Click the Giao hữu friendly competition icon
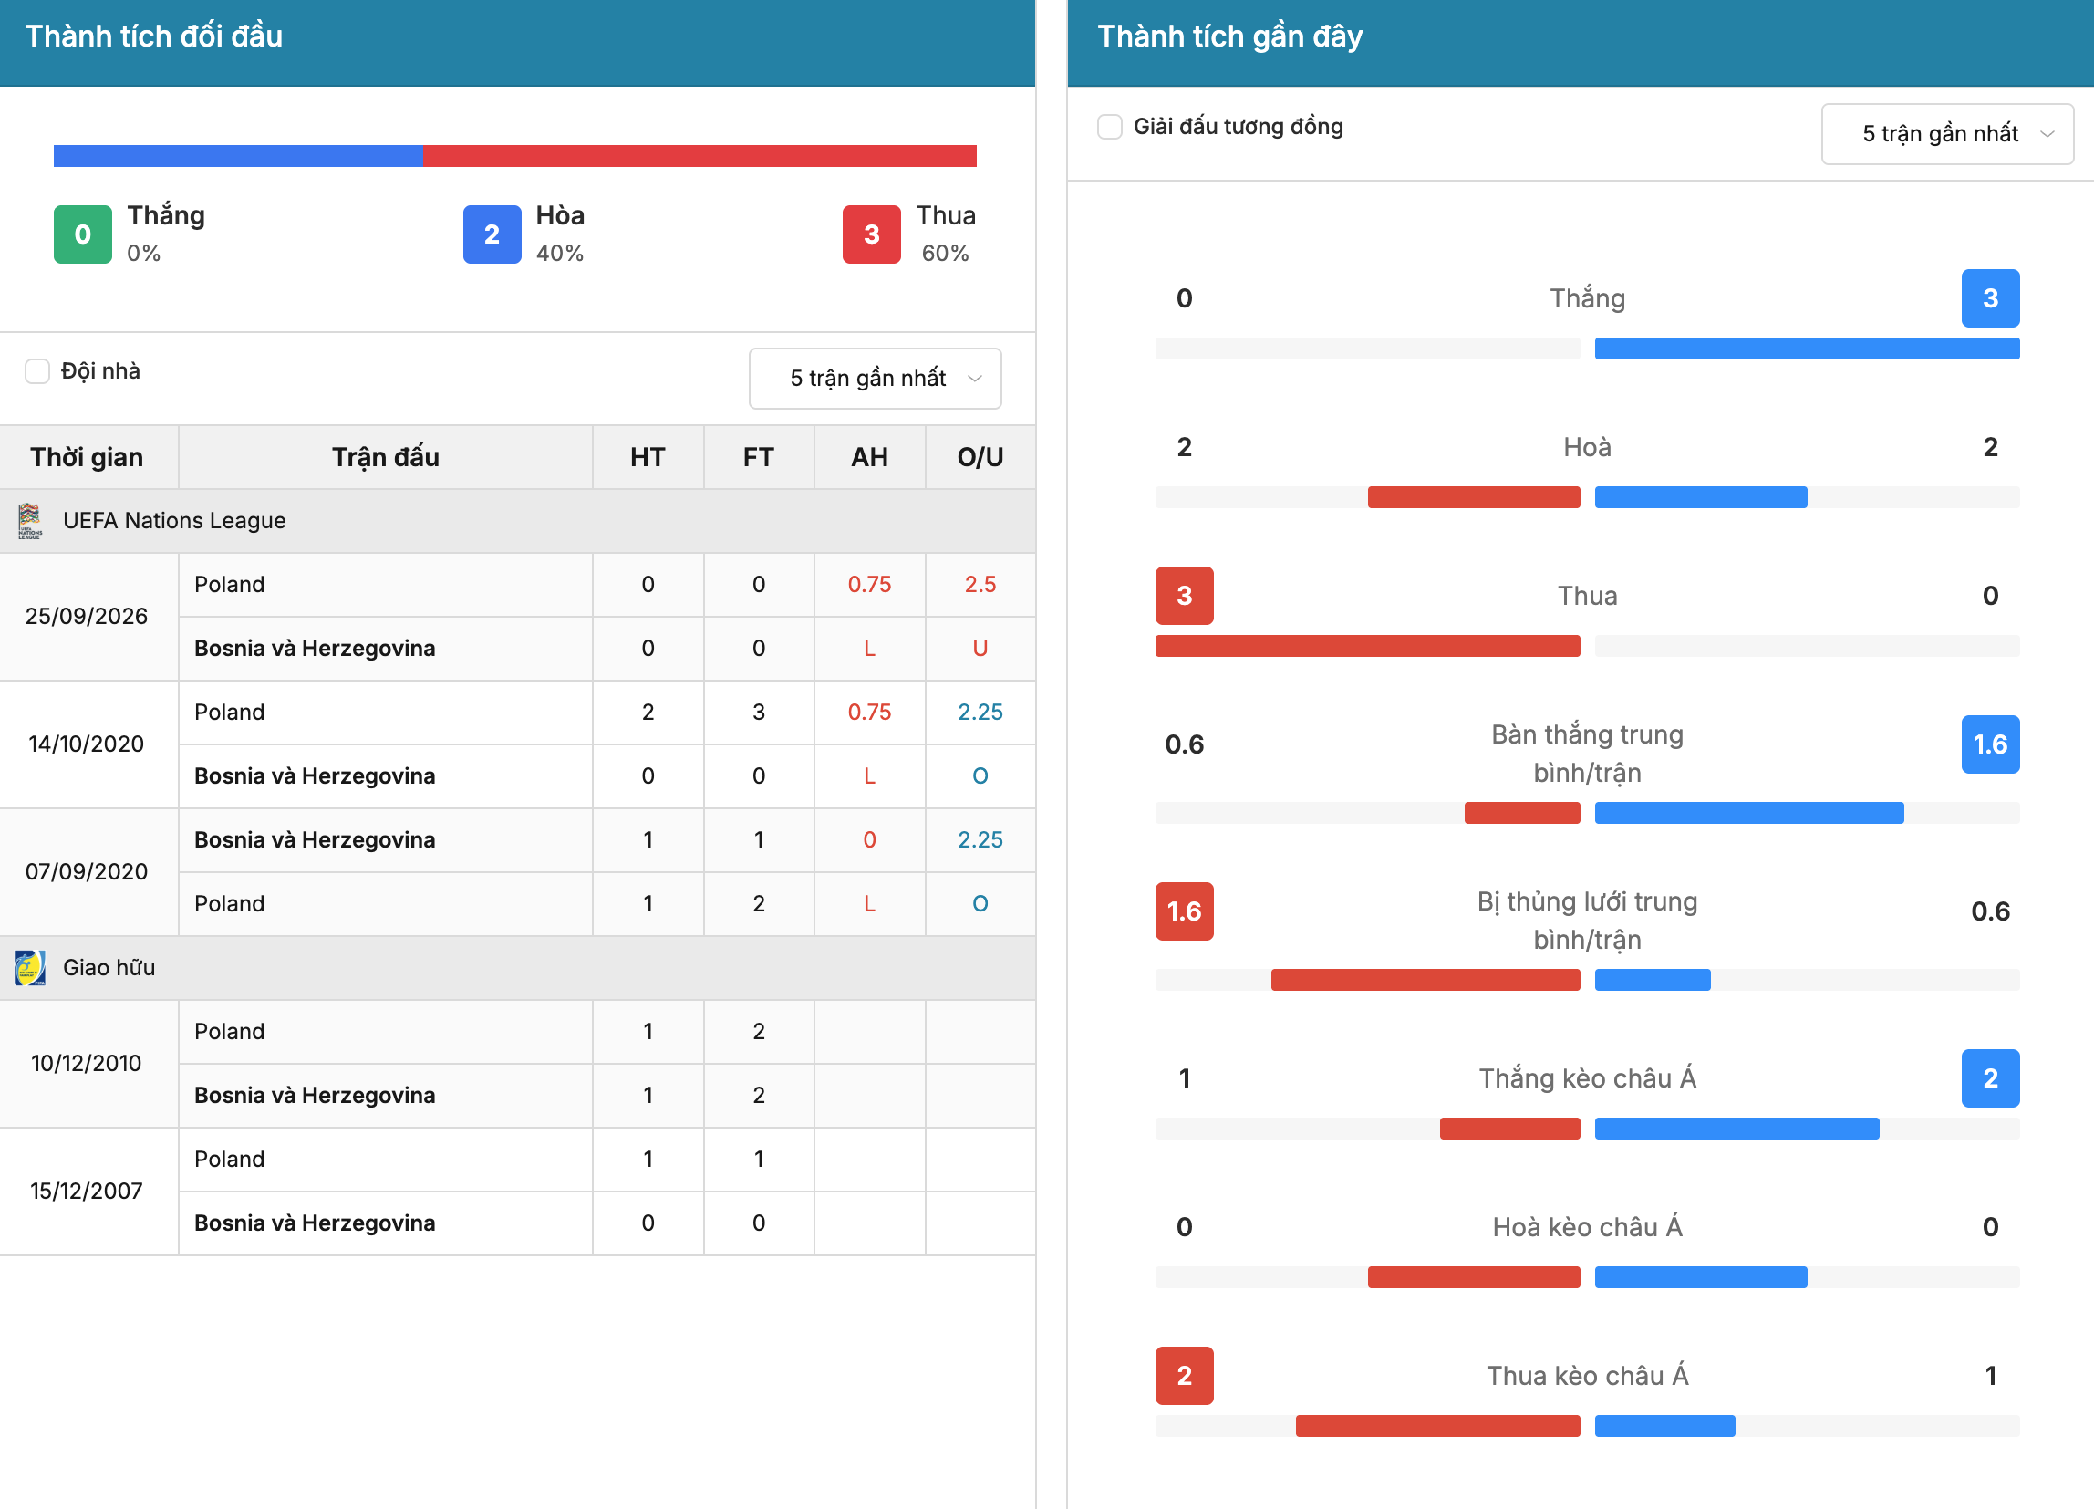The image size is (2094, 1509). (x=29, y=968)
